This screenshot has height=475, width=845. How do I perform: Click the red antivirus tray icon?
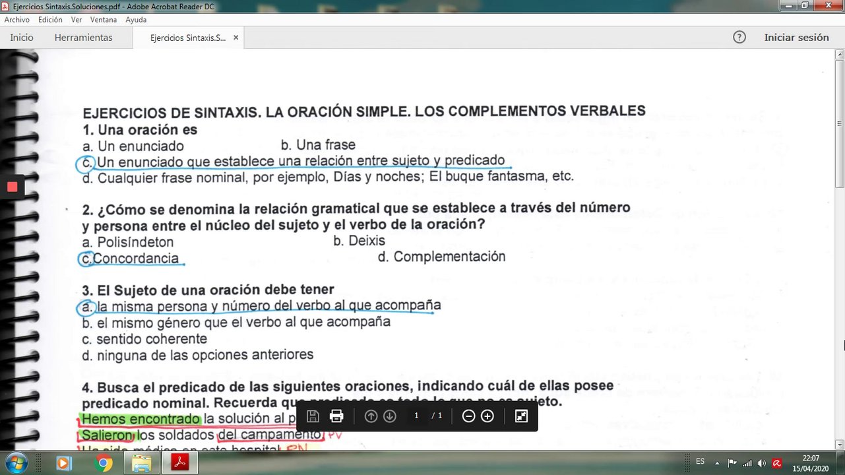(x=777, y=463)
